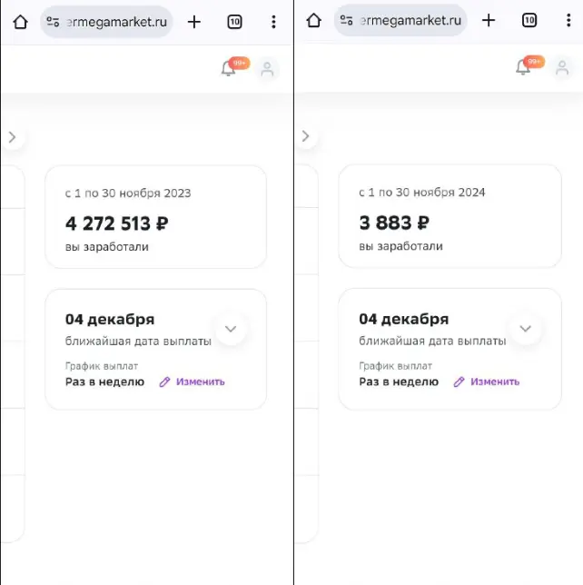Viewport: 583px width, 585px height.
Task: Expand sidebar arrow in left screenshot
Action: [13, 137]
